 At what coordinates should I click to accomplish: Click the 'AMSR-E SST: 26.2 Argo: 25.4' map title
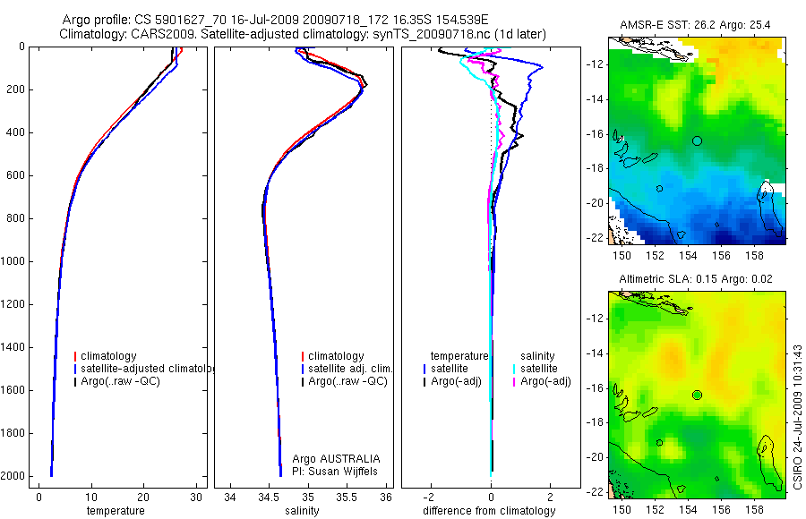point(695,25)
